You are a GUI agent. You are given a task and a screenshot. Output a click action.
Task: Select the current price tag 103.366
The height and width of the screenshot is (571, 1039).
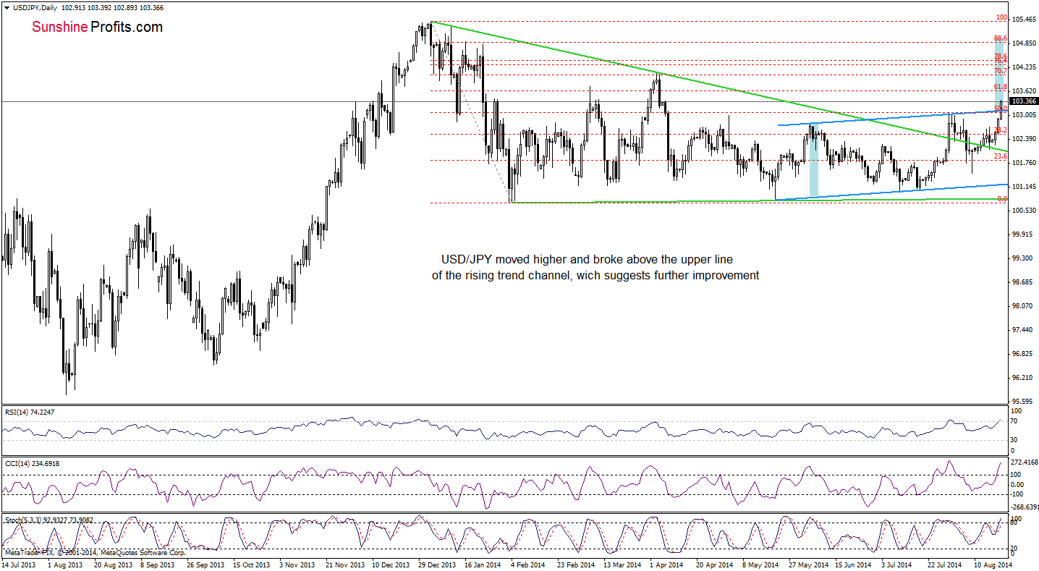(1025, 101)
